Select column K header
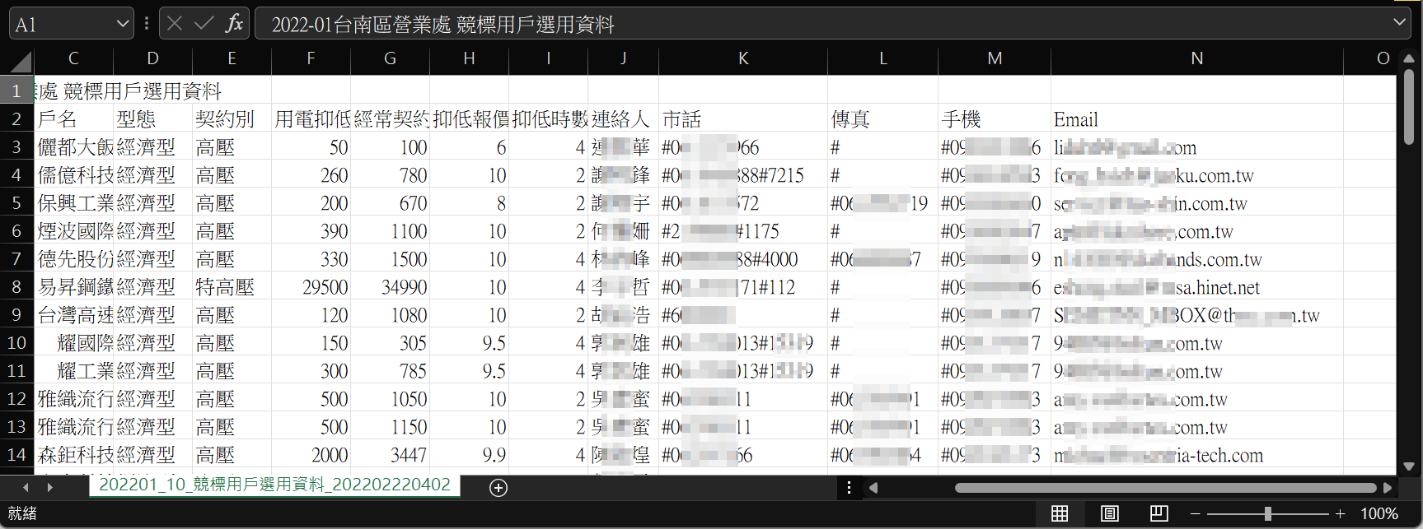Screen dimensions: 1423x529 tap(743, 58)
